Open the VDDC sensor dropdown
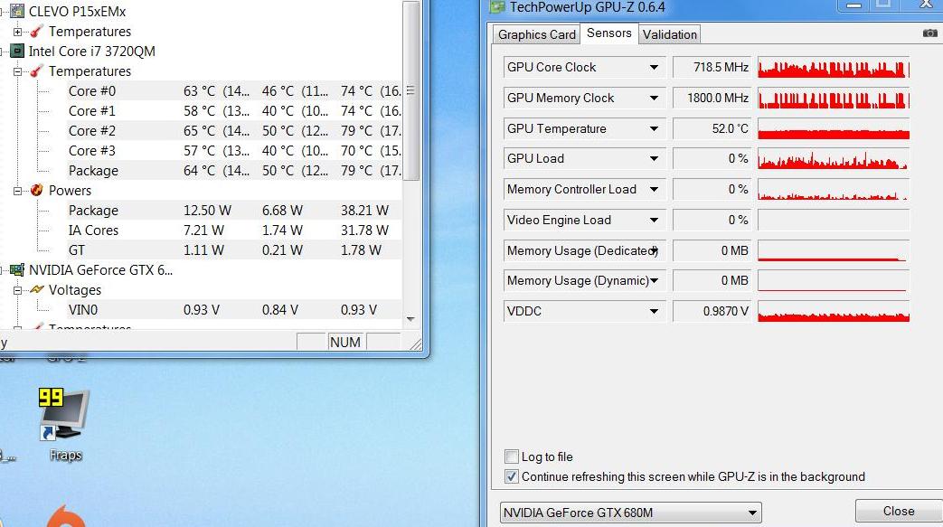Screen dimensions: 943x527 coord(654,312)
